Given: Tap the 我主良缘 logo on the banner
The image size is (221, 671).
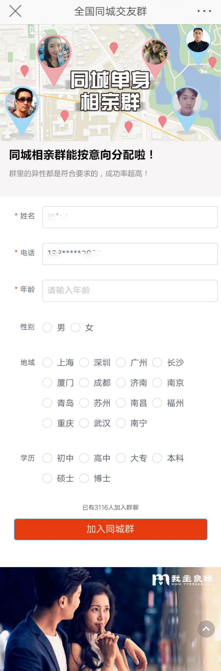Looking at the screenshot, I should pyautogui.click(x=182, y=580).
